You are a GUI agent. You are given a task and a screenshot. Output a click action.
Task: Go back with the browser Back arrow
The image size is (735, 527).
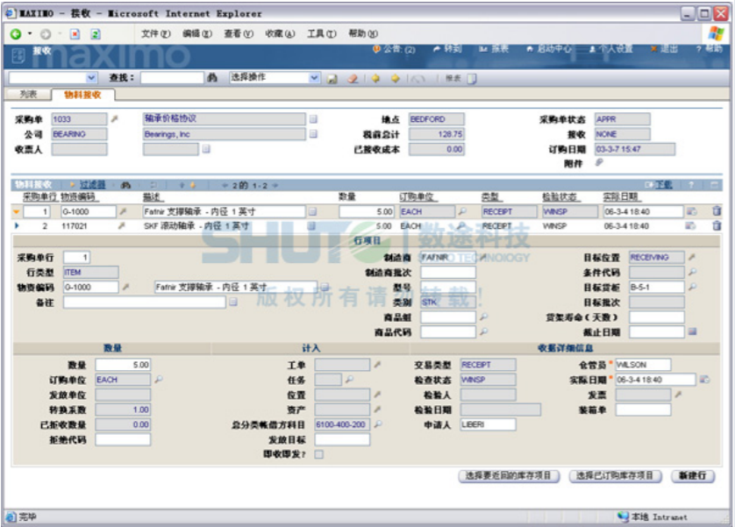tap(16, 33)
